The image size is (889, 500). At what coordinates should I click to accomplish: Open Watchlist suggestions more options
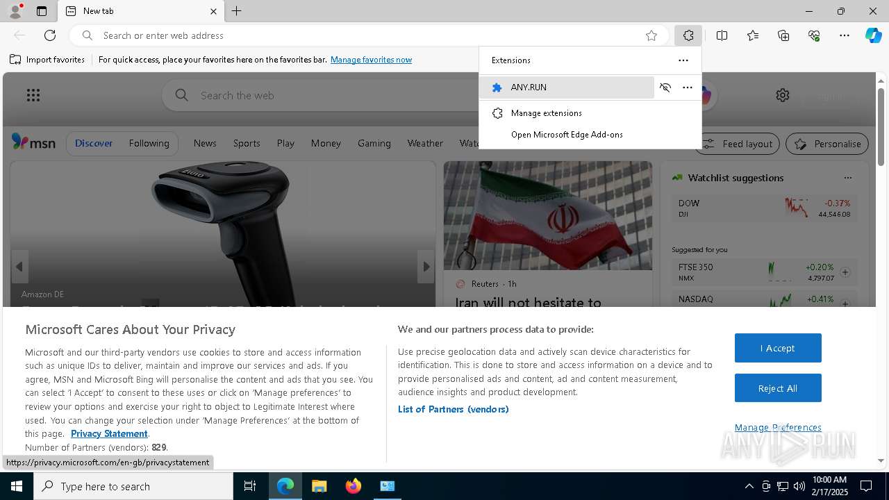pyautogui.click(x=848, y=178)
